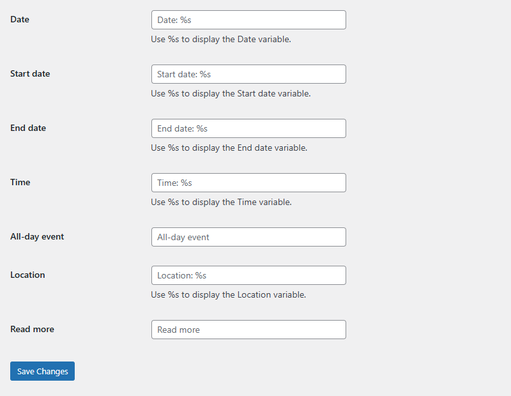This screenshot has width=511, height=396.
Task: Select the Start date input box
Action: [x=248, y=74]
